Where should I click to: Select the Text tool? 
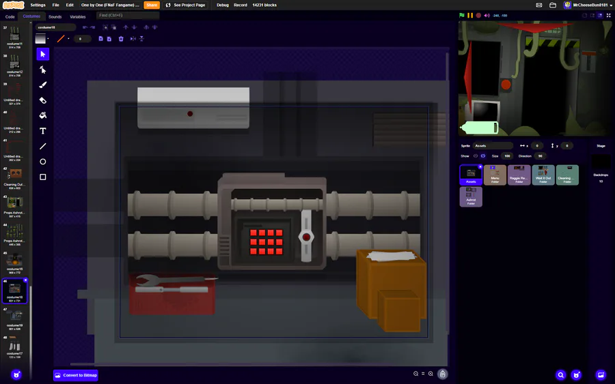point(43,131)
